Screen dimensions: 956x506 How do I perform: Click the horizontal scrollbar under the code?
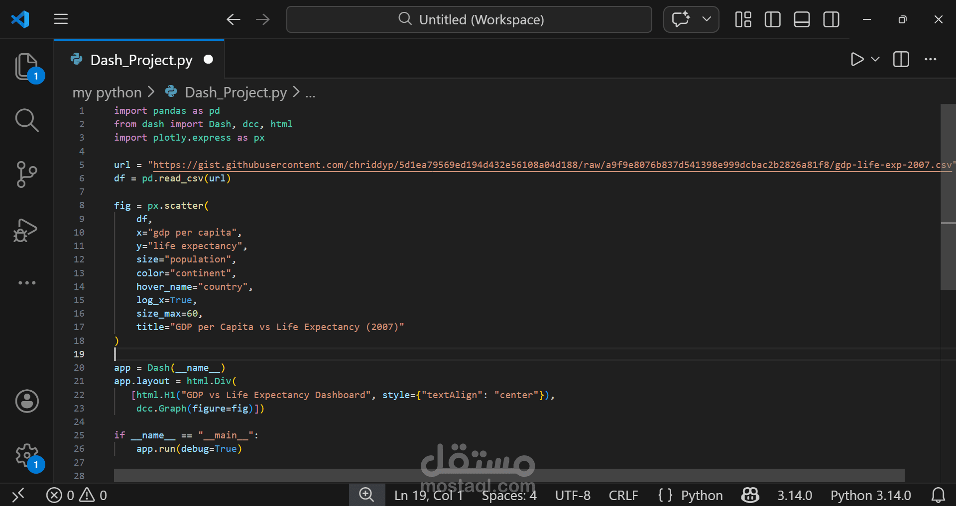point(509,475)
